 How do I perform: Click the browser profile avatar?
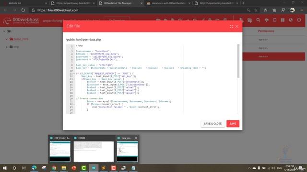(292, 10)
